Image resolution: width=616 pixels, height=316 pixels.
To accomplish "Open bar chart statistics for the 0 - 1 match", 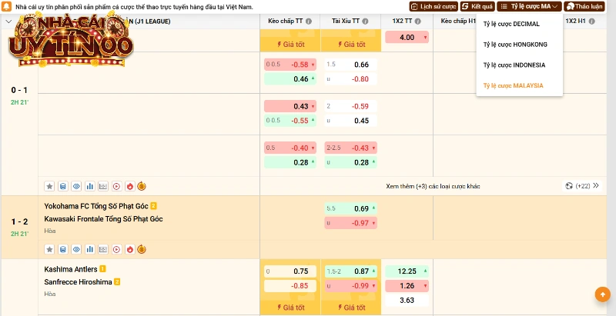I will coord(89,186).
